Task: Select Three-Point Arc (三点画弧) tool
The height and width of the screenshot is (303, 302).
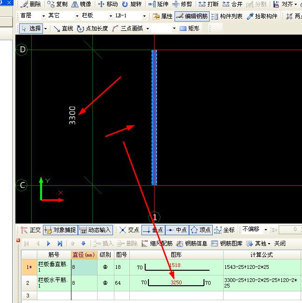Action: 129,29
